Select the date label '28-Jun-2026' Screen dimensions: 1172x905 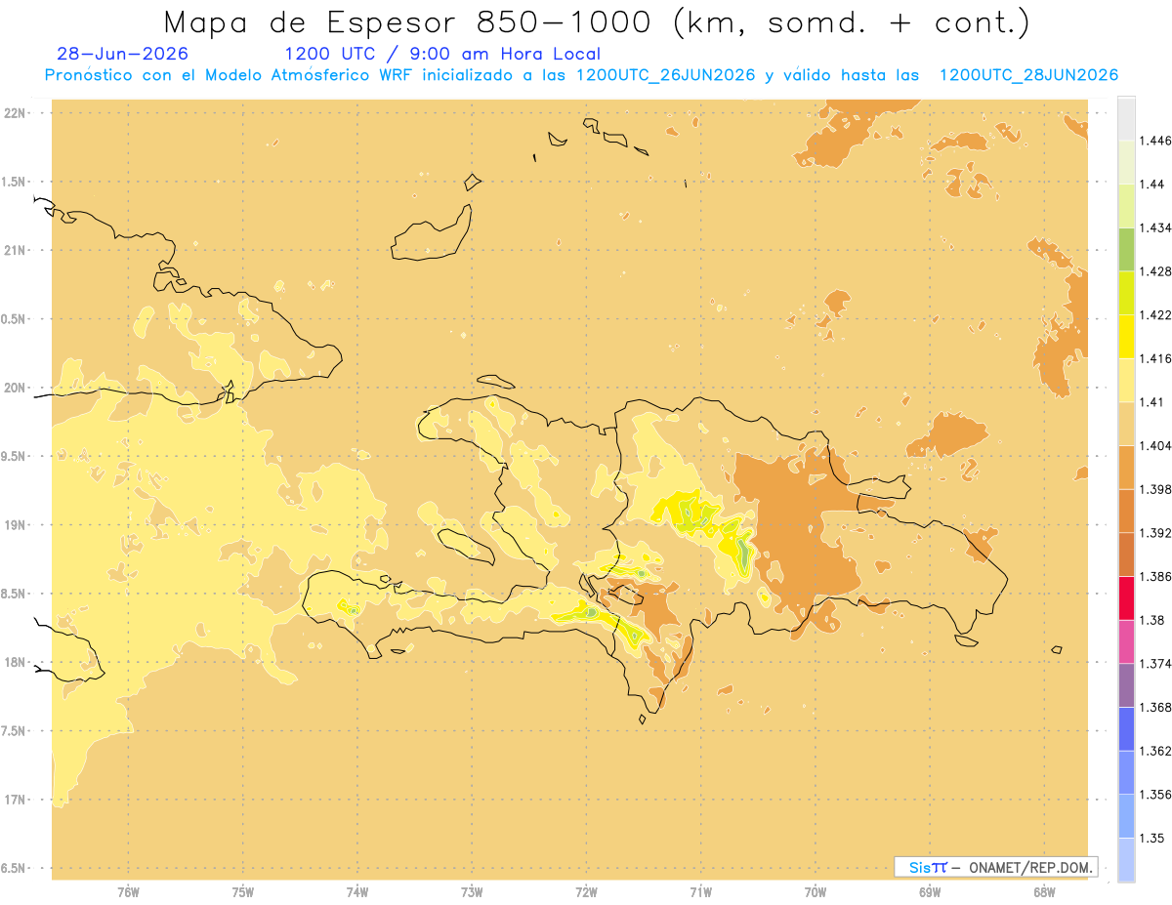click(x=123, y=54)
